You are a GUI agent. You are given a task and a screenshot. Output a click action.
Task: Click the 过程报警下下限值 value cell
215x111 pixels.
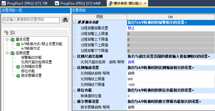pyautogui.click(x=171, y=51)
